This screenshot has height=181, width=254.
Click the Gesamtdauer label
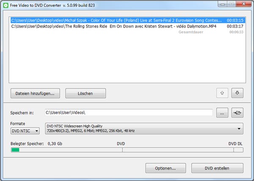191,32
